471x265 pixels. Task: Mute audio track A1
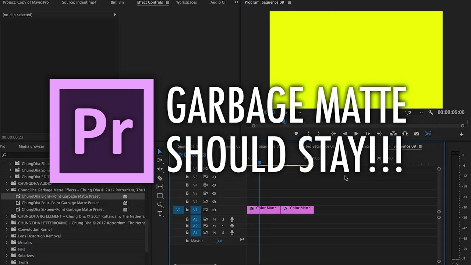click(x=214, y=219)
